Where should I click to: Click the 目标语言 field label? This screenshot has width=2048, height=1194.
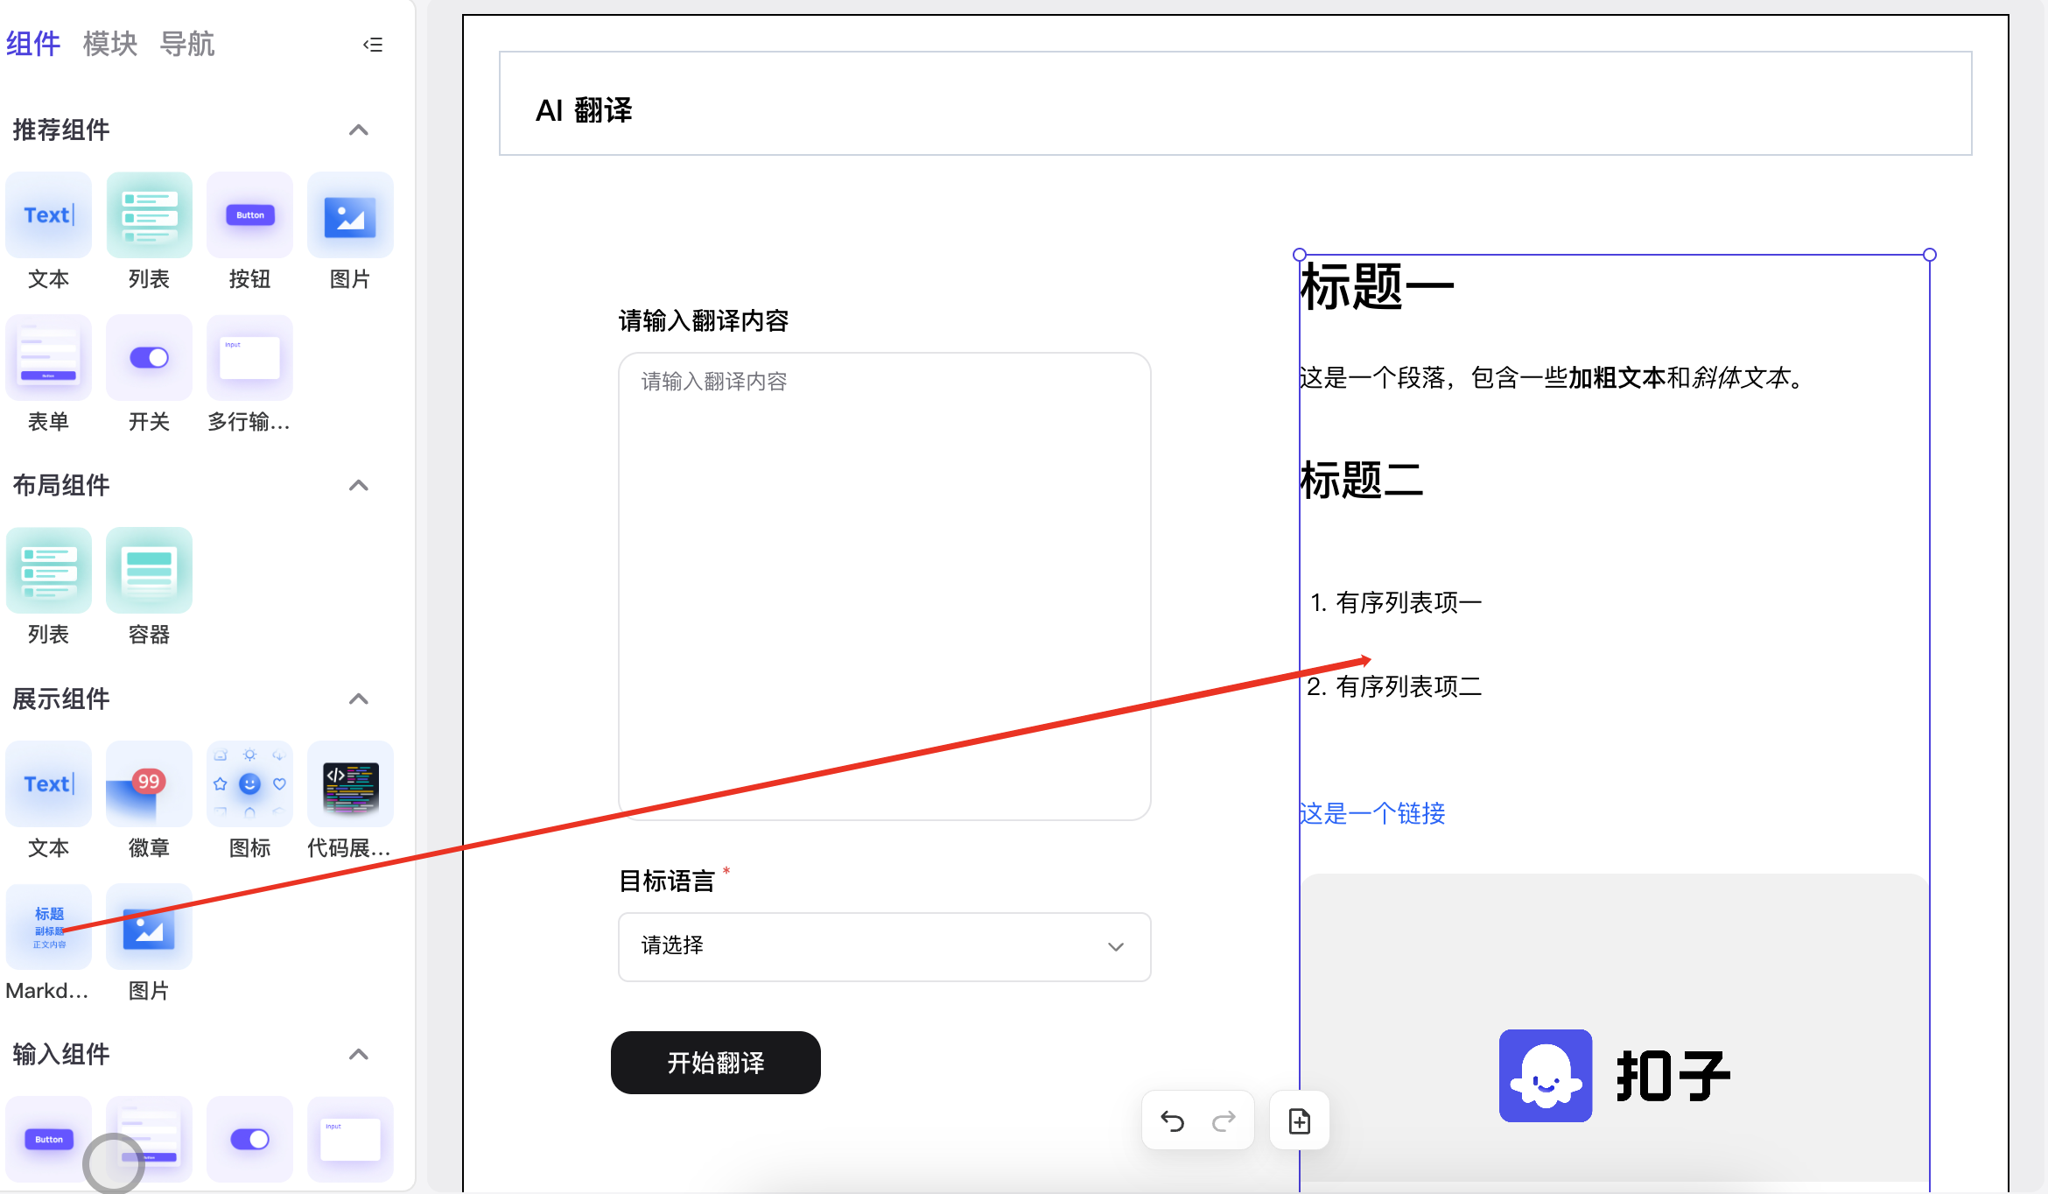coord(667,881)
